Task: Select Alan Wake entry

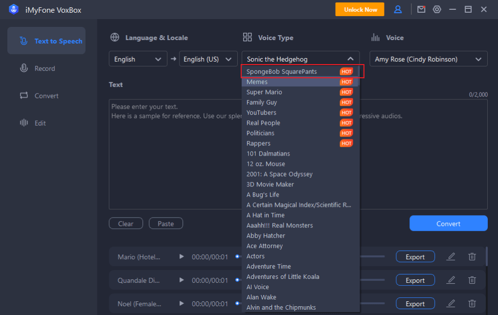Action: (300, 297)
